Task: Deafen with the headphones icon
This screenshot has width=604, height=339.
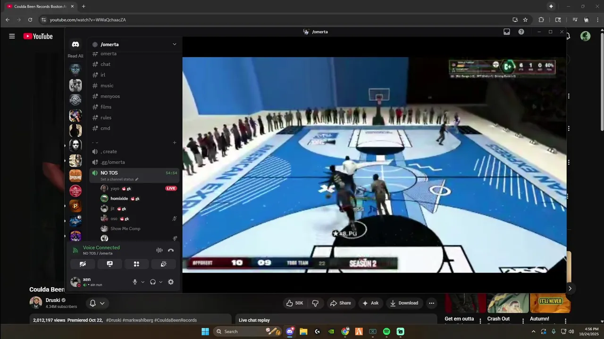Action: (153, 282)
